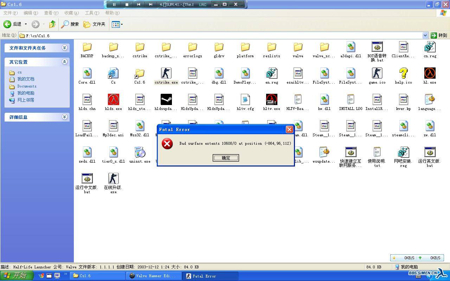This screenshot has height=281, width=450.
Task: Click the 转到 go button
Action: (439, 35)
